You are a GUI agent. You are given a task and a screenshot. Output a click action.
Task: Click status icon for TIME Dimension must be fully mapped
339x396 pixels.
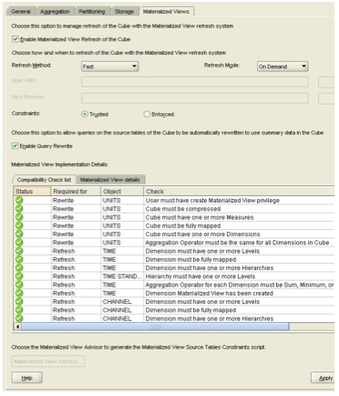coord(19,259)
